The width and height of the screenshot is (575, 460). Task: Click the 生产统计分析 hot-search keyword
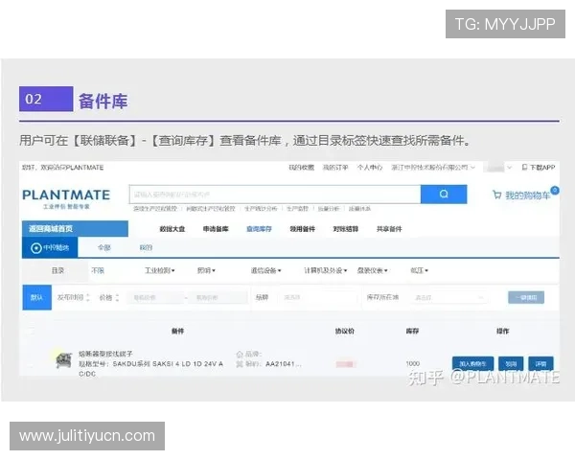261,209
